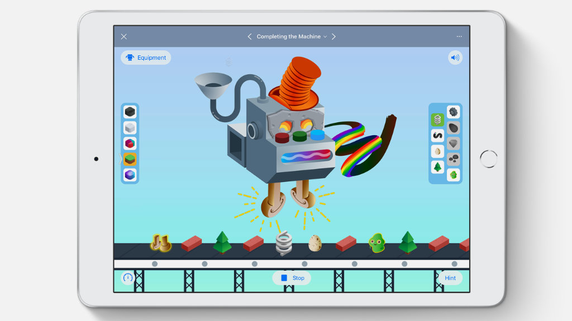Select the egg item in right palette
Image resolution: width=572 pixels, height=321 pixels.
(x=437, y=151)
